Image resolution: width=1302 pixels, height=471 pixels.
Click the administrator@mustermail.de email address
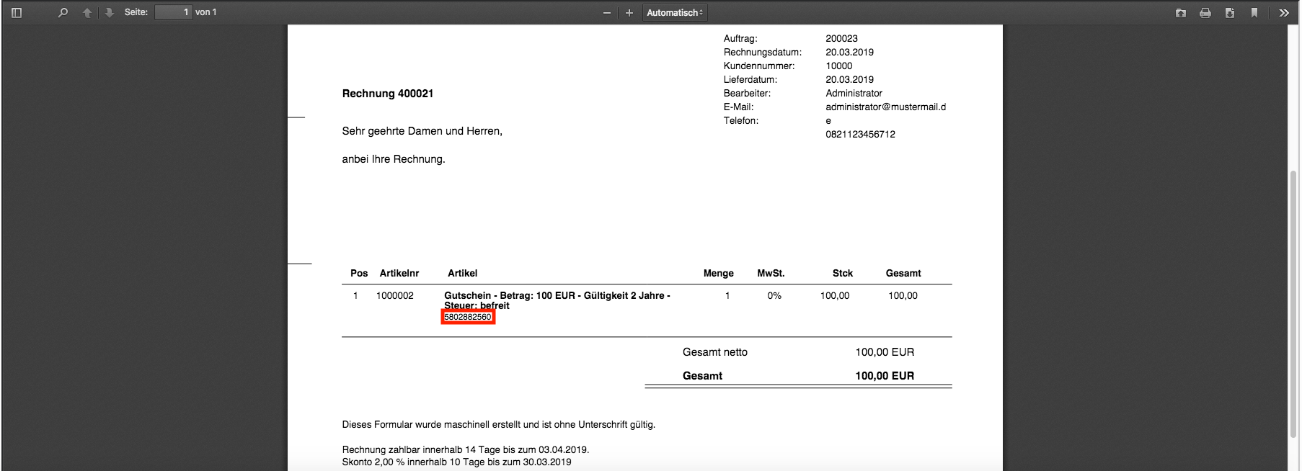[885, 107]
